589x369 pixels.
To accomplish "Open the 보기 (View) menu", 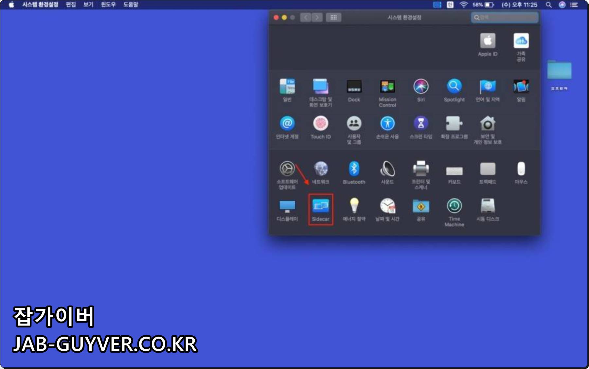I will coord(88,5).
